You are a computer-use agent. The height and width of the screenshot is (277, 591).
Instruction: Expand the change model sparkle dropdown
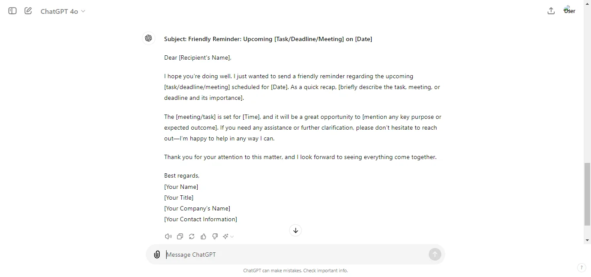[228, 236]
